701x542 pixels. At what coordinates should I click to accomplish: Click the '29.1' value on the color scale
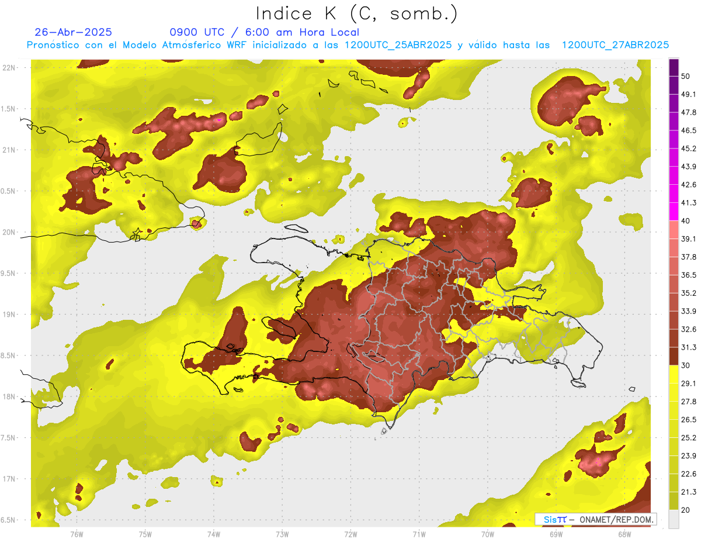[x=689, y=384]
